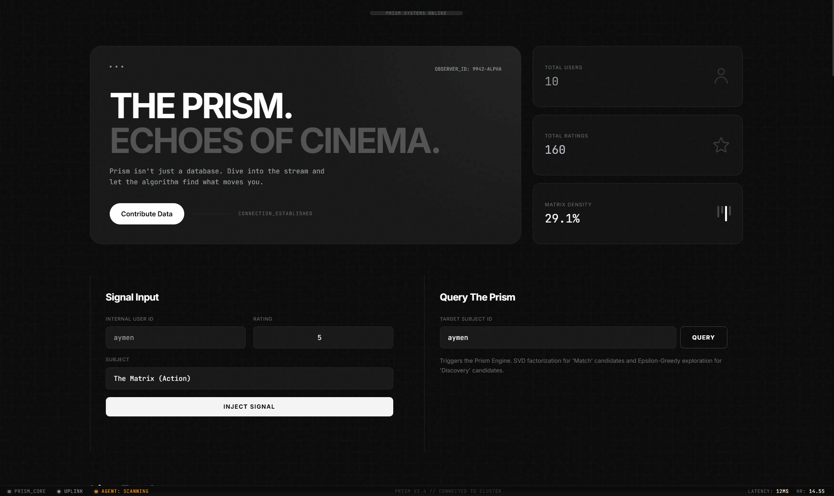This screenshot has height=496, width=834.
Task: Click the Total Users value 10
Action: click(x=552, y=81)
